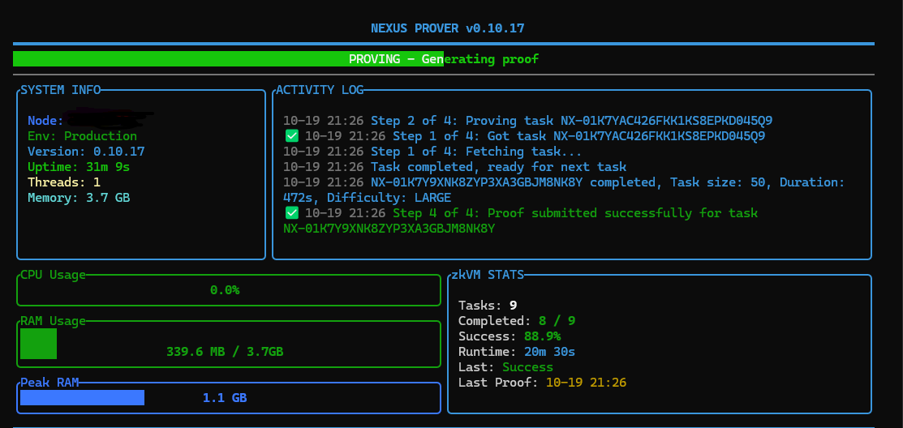This screenshot has width=903, height=428.
Task: Click the Step 1 of 4 Got task log entry
Action: pyautogui.click(x=535, y=136)
